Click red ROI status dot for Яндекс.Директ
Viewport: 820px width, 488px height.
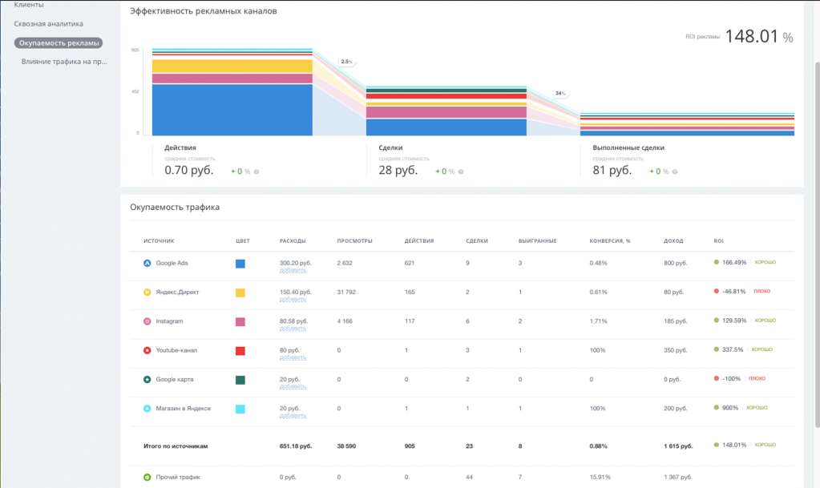[717, 291]
